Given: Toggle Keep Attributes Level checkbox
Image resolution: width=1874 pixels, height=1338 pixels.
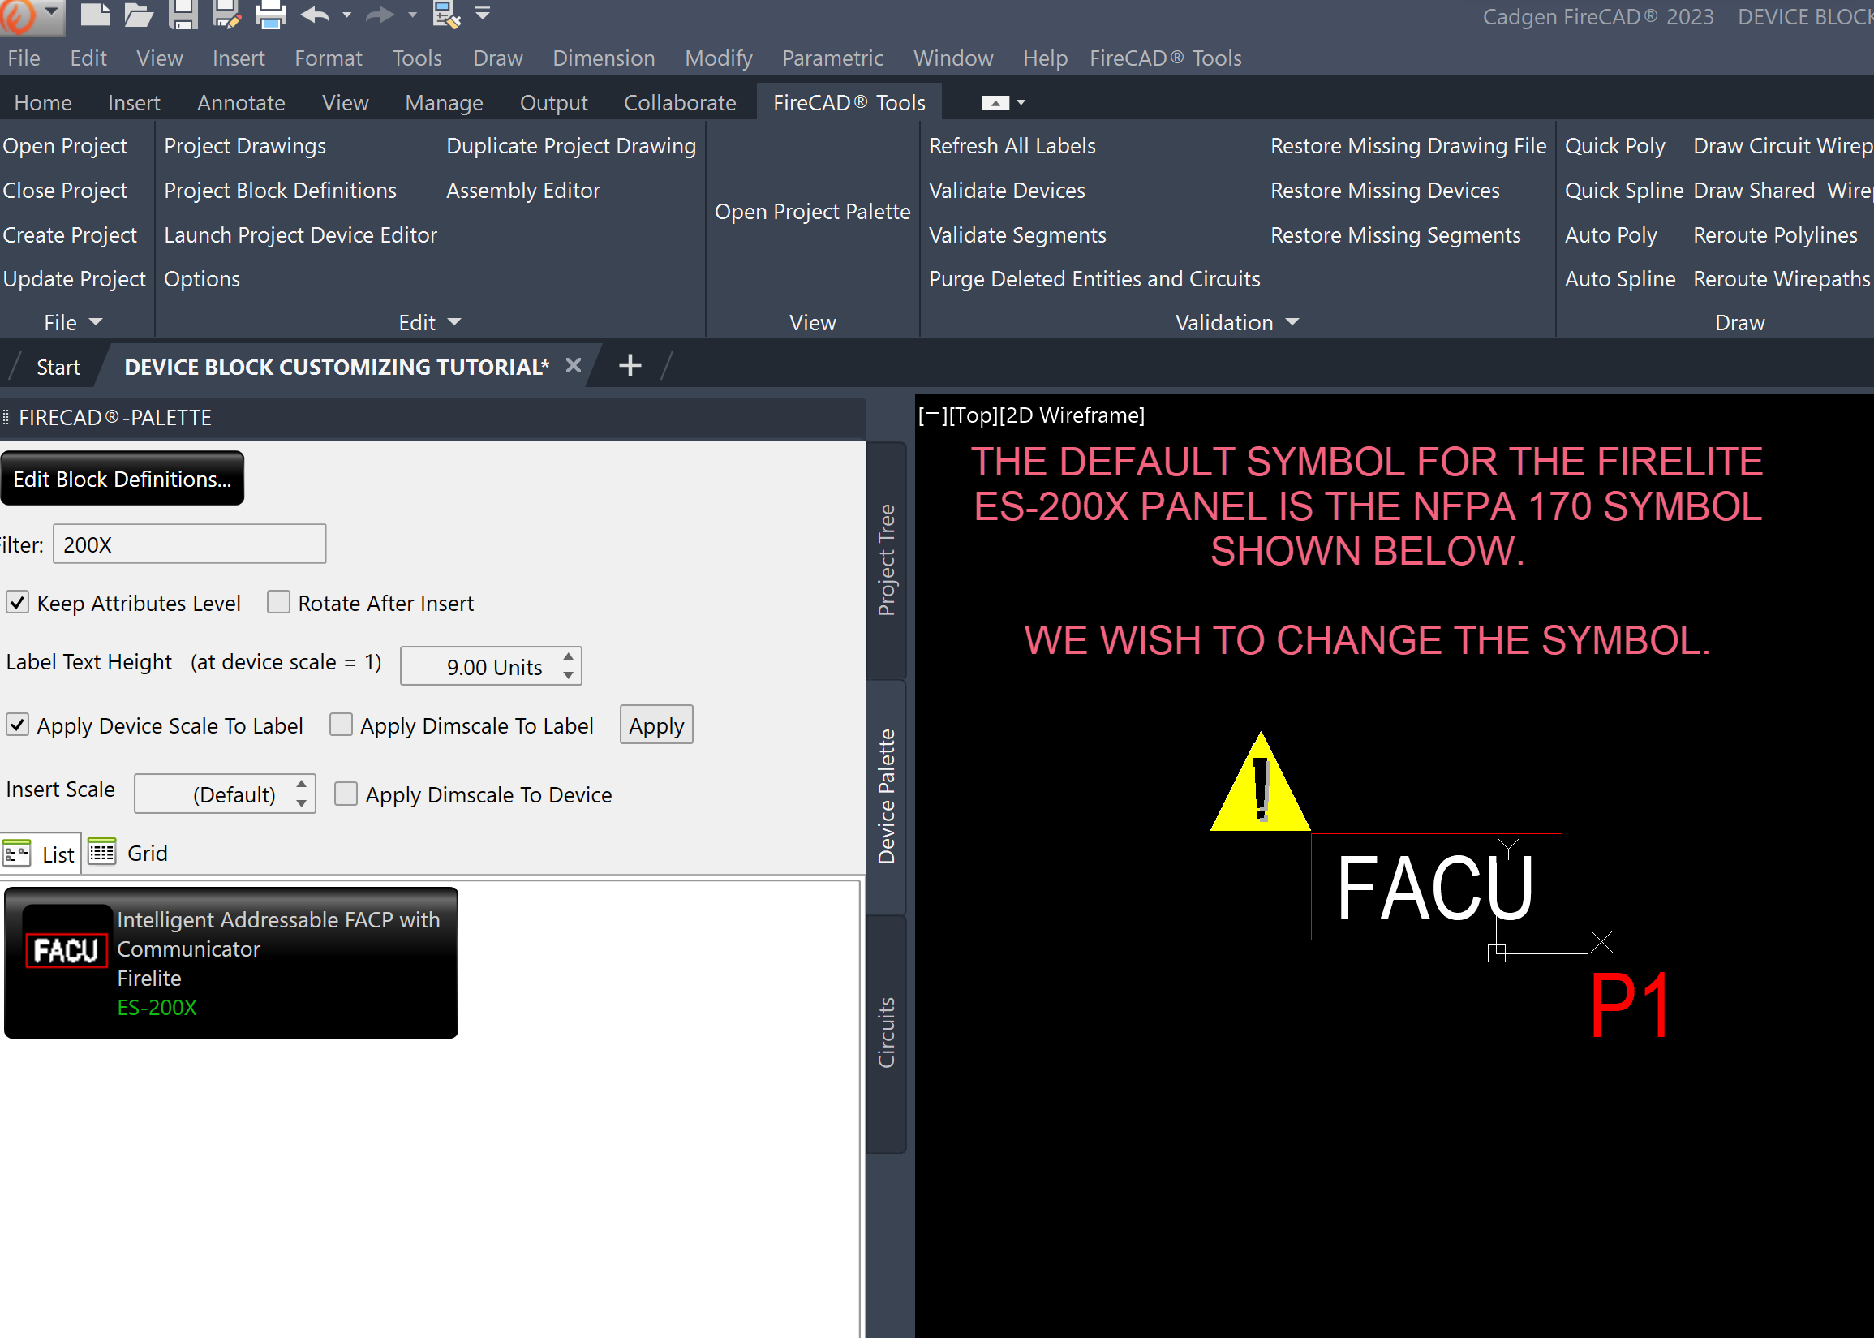Looking at the screenshot, I should coord(17,602).
